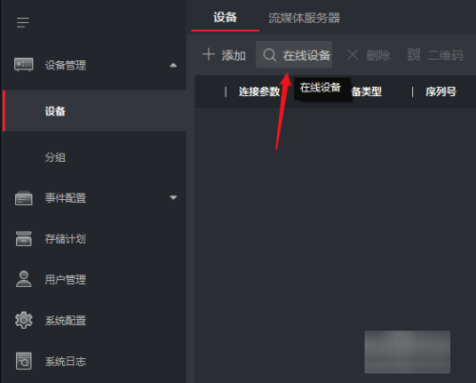
Task: Click the 连接参数 column header
Action: click(259, 91)
